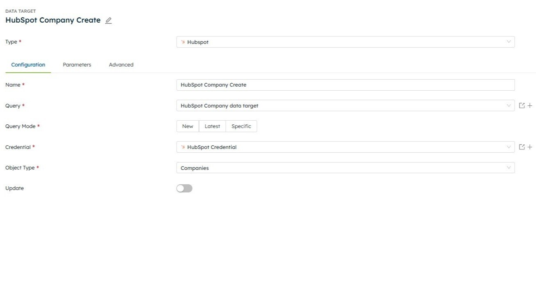Expand the Credential dropdown

click(509, 147)
